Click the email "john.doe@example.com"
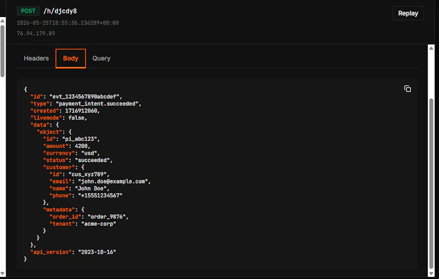This screenshot has height=279, width=439. click(x=114, y=181)
